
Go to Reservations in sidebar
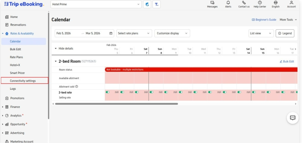click(18, 25)
